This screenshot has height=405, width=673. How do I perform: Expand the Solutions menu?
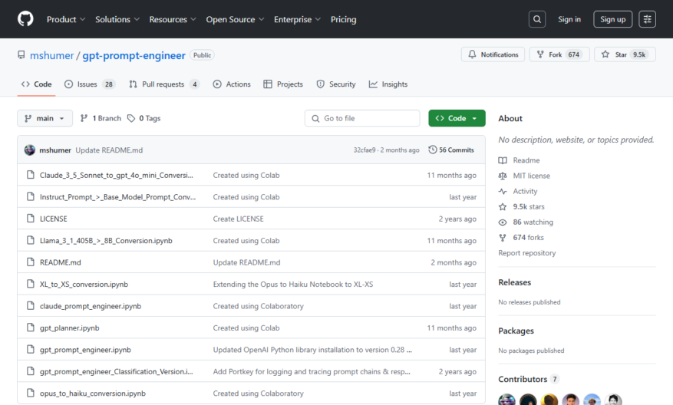[117, 19]
